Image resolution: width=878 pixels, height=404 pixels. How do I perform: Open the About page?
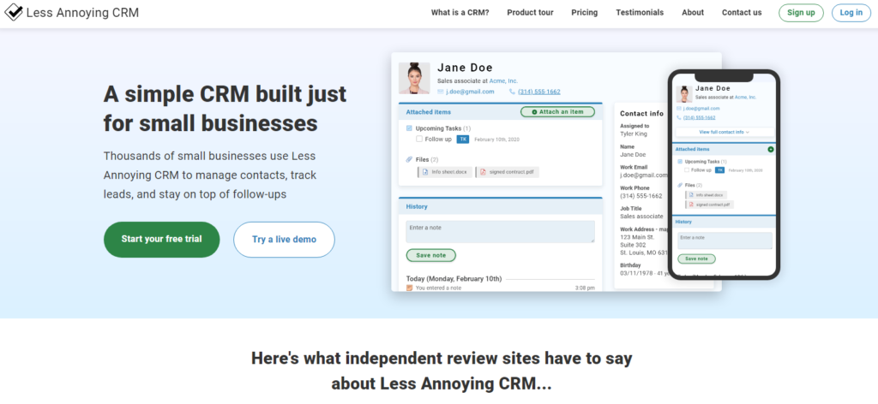point(693,12)
